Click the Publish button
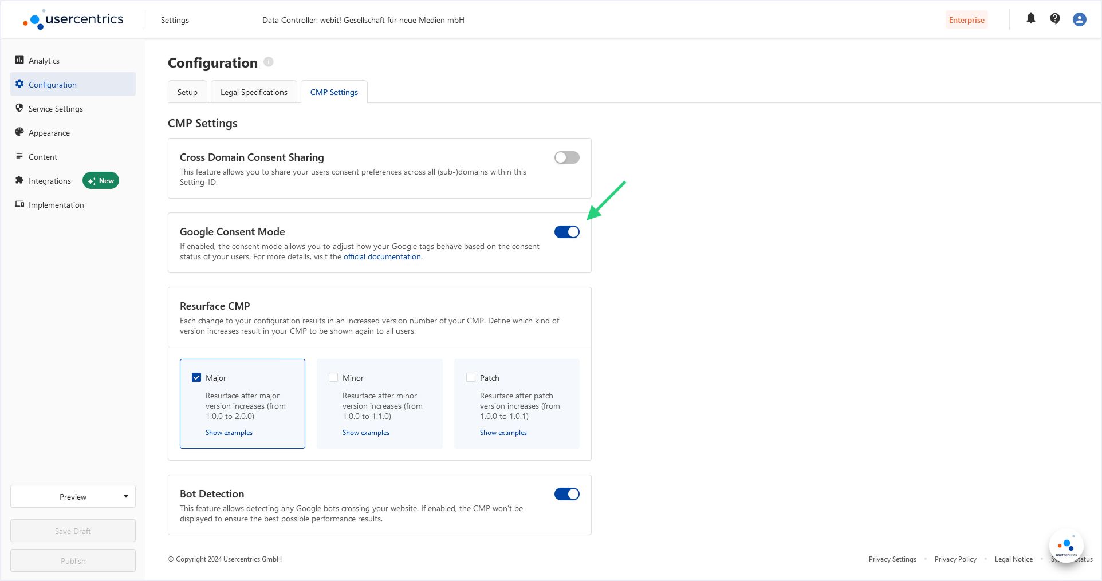Screen dimensions: 1102x581 point(73,560)
